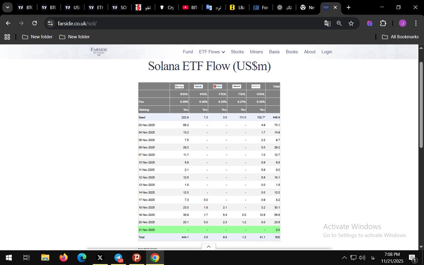Click the Bitwise logo in the table header

pyautogui.click(x=179, y=86)
